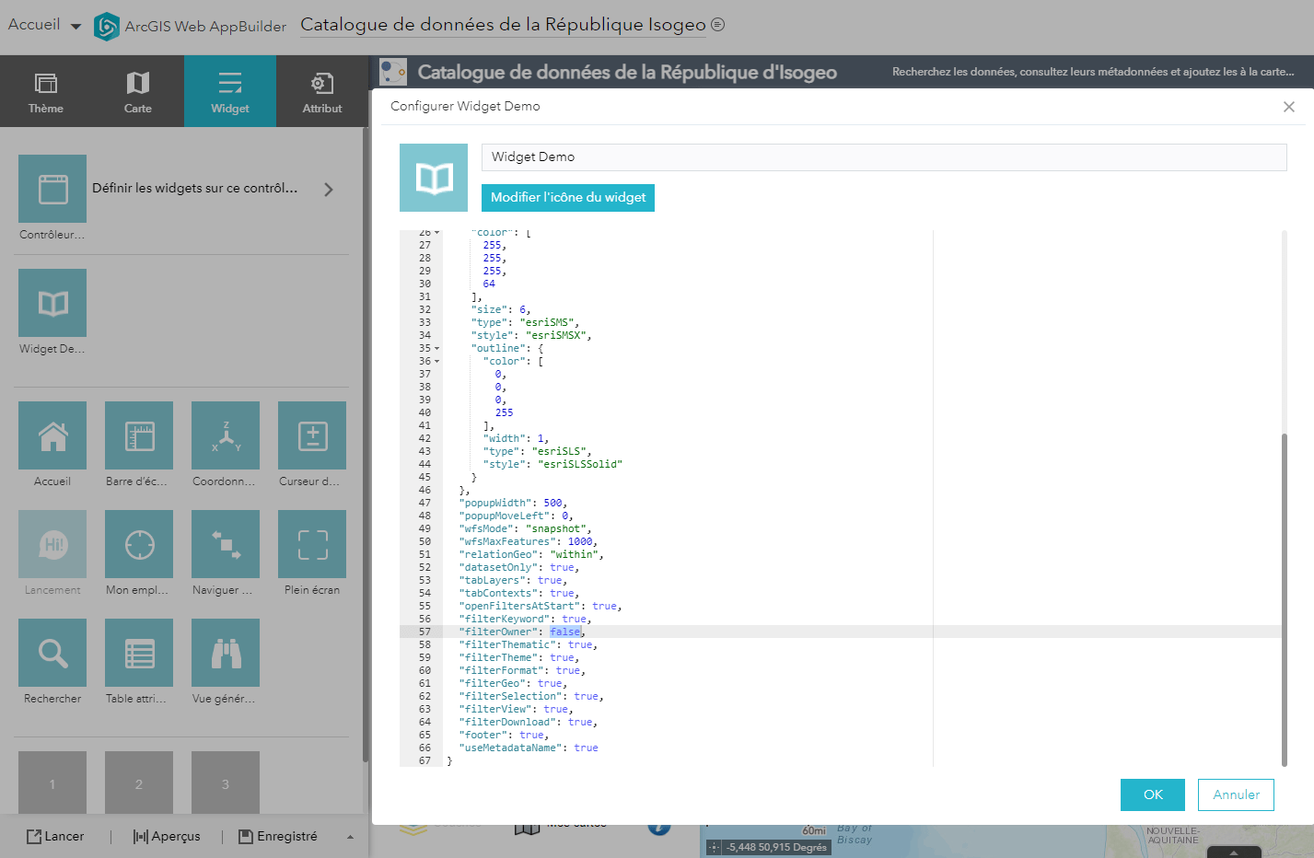The image size is (1314, 858).
Task: Click the useMetadataName true value
Action: tap(587, 748)
